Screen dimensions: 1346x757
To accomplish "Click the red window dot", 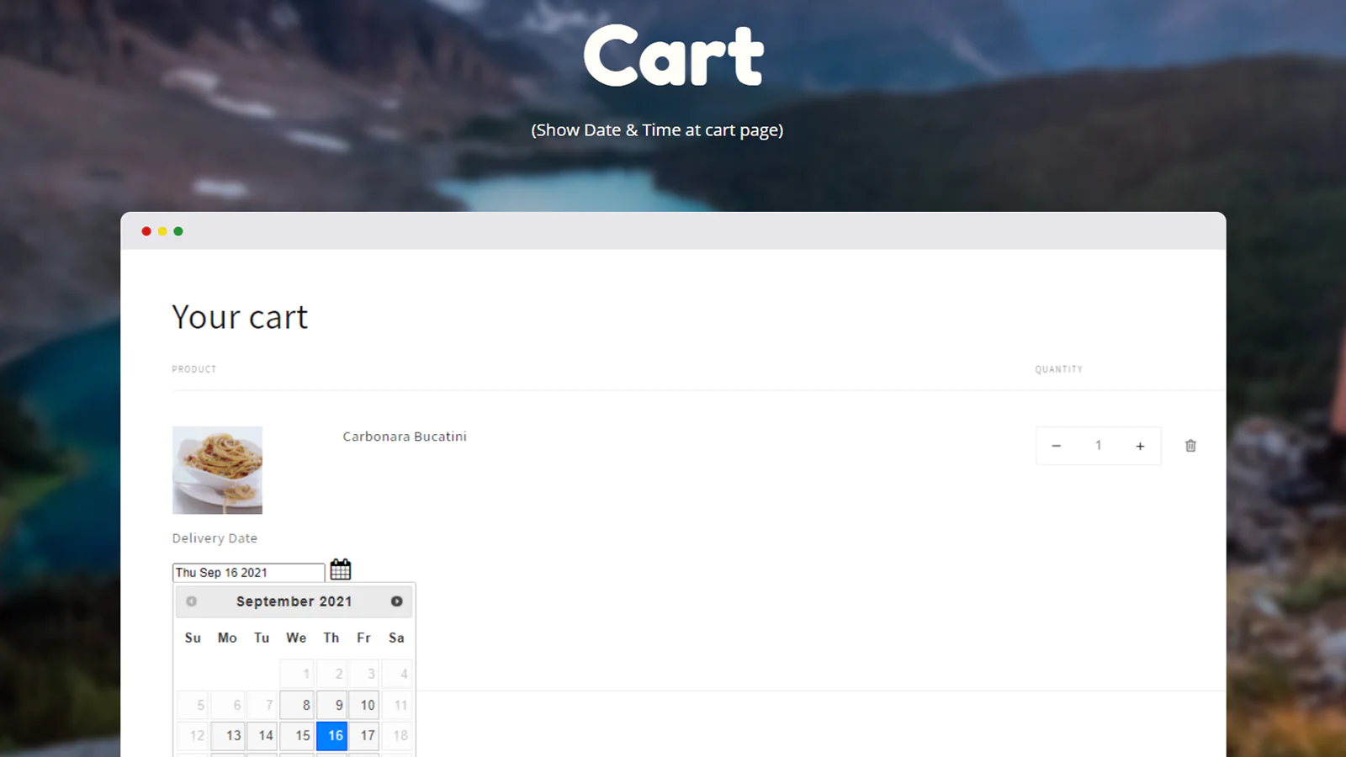I will pos(146,231).
